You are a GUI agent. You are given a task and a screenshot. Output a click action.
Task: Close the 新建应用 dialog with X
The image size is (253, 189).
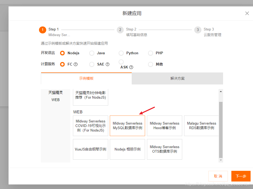coord(247,13)
